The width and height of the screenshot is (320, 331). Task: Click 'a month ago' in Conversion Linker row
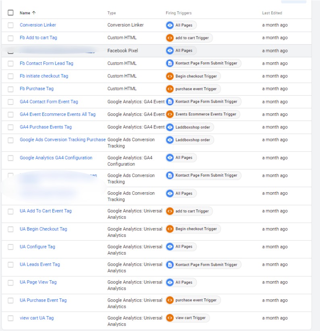pyautogui.click(x=275, y=25)
